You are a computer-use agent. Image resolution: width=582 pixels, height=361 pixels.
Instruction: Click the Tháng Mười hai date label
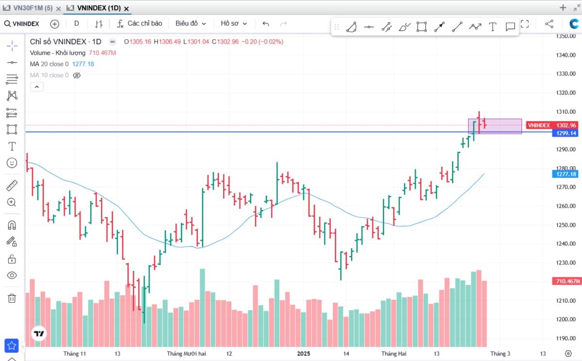tap(186, 354)
